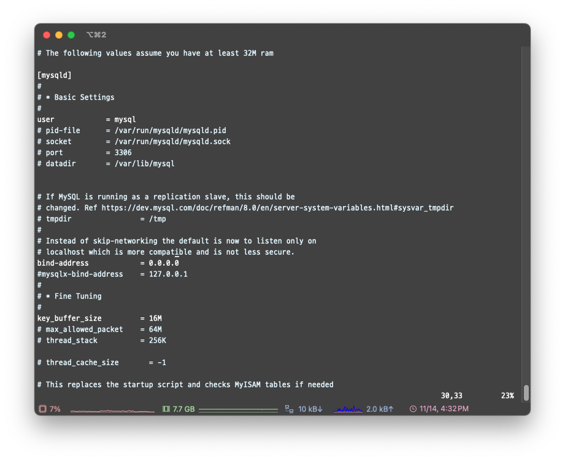Click the CPU usage history graph
The image size is (565, 461).
tap(112, 409)
